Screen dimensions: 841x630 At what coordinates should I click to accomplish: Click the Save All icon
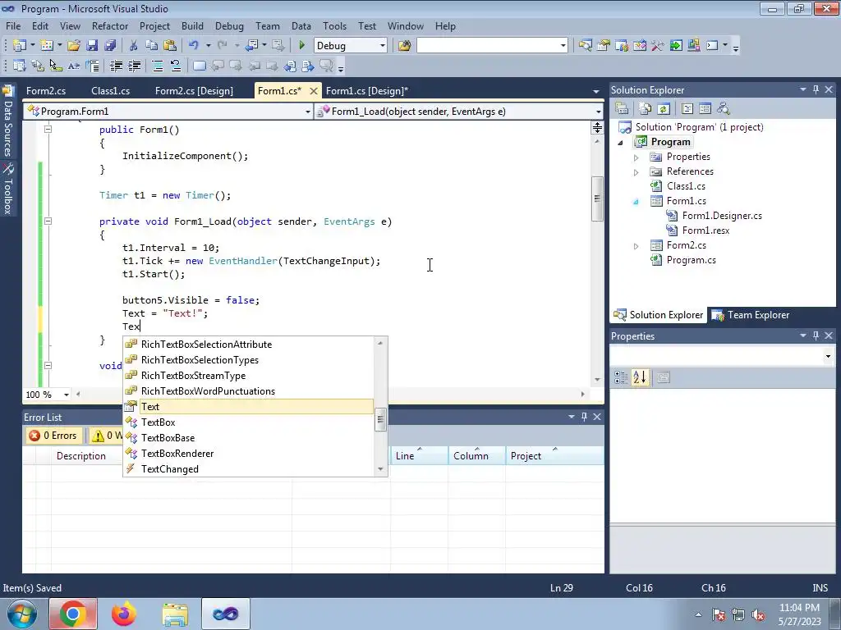tap(110, 46)
